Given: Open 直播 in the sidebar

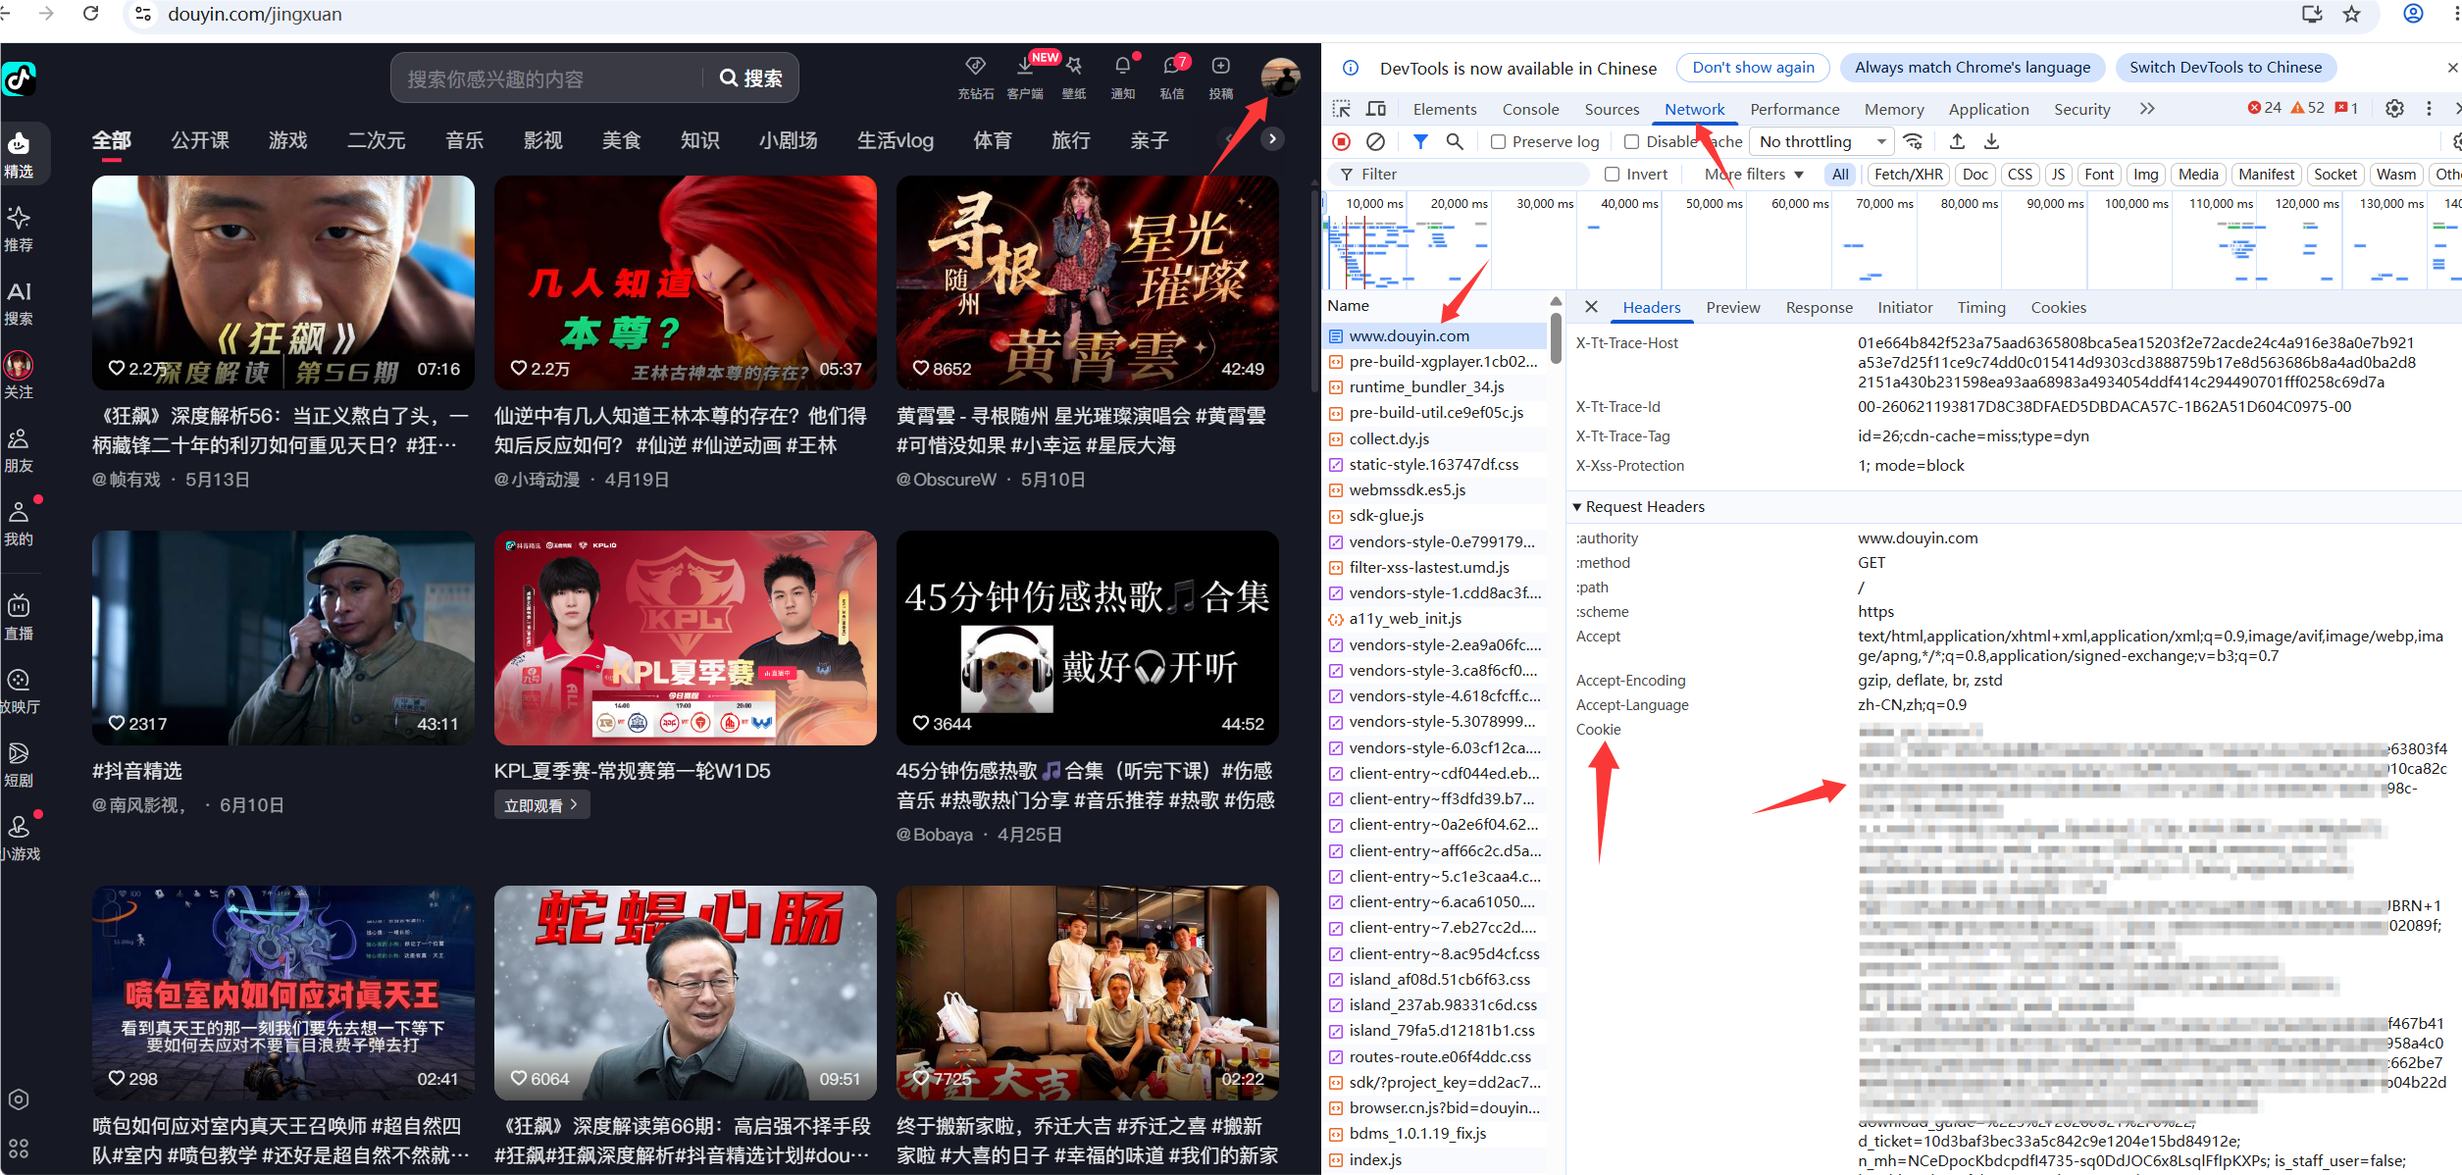Looking at the screenshot, I should tap(19, 617).
